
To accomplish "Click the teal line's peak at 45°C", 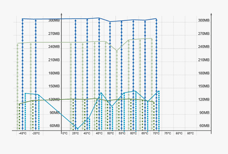I will 101,93.
